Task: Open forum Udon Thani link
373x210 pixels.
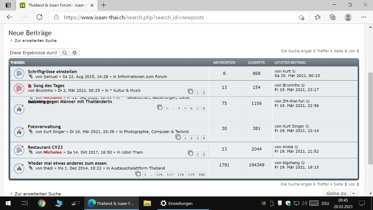Action: [x=132, y=152]
